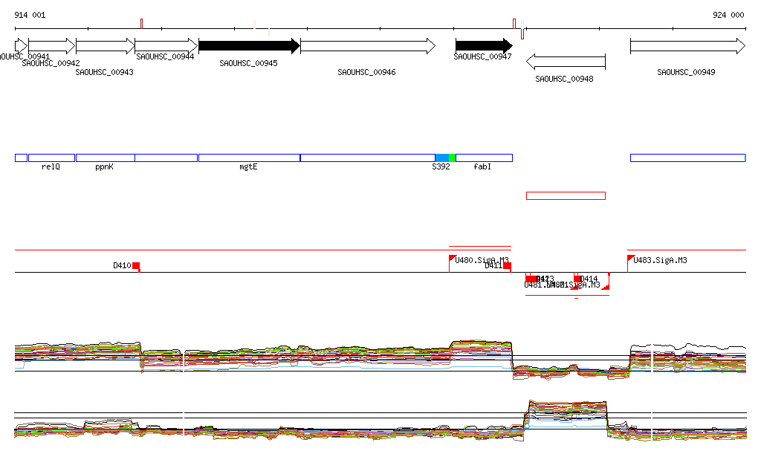Select the SAOUHSC_00946 gene arrow
This screenshot has height=454, width=761.
click(x=367, y=46)
